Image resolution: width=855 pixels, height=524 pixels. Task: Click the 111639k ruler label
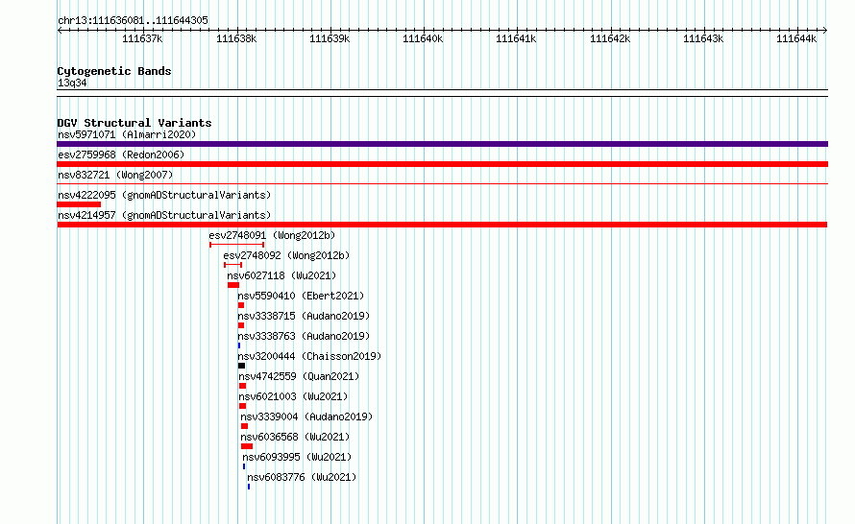pos(330,38)
